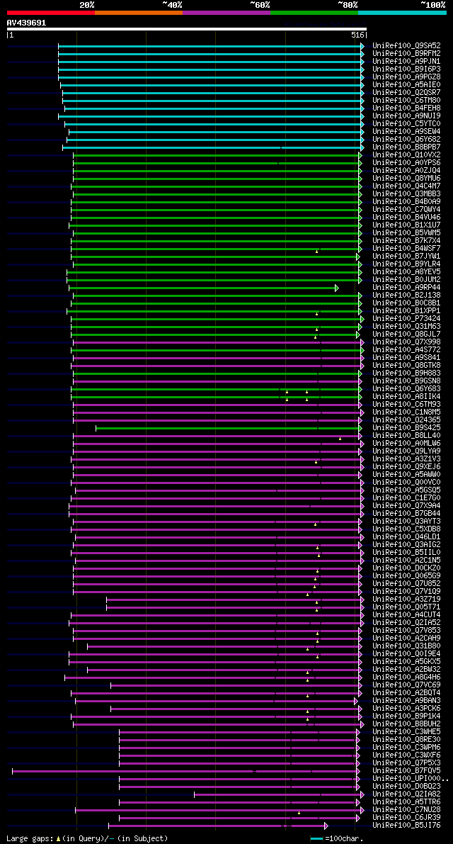Choose entry UniRef100_Q8GTK8
Viewport: 453px width, 844px height.
point(406,366)
